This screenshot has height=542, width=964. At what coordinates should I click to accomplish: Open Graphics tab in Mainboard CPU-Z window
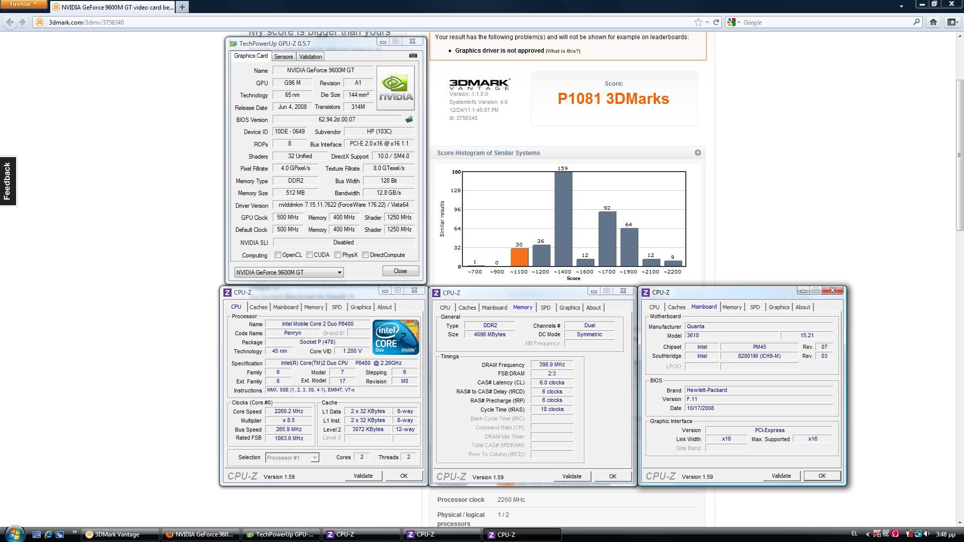click(x=779, y=307)
